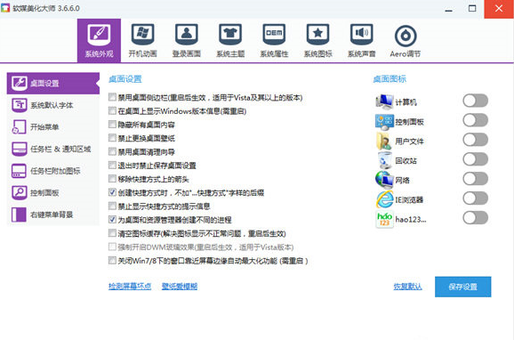
Task: Open the Aero调节 icon
Action: click(406, 40)
